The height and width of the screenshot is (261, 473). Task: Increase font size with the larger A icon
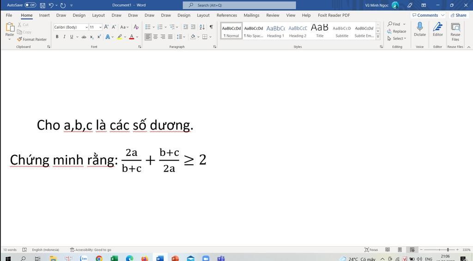106,27
